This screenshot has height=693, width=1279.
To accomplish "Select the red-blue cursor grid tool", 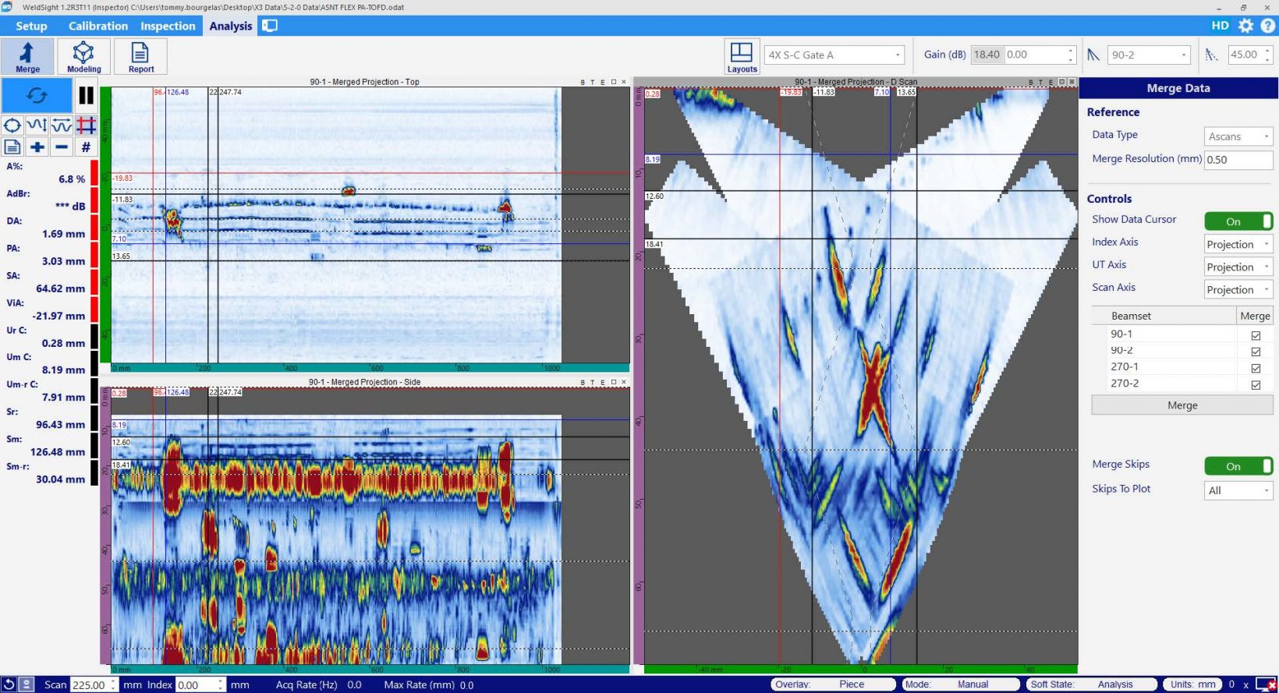I will coord(86,126).
